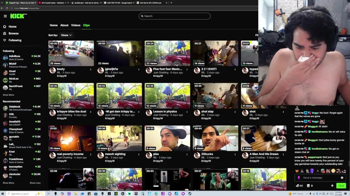Viewport: 350px width, 196px height.
Task: Click the Kick search field
Action: 174,16
